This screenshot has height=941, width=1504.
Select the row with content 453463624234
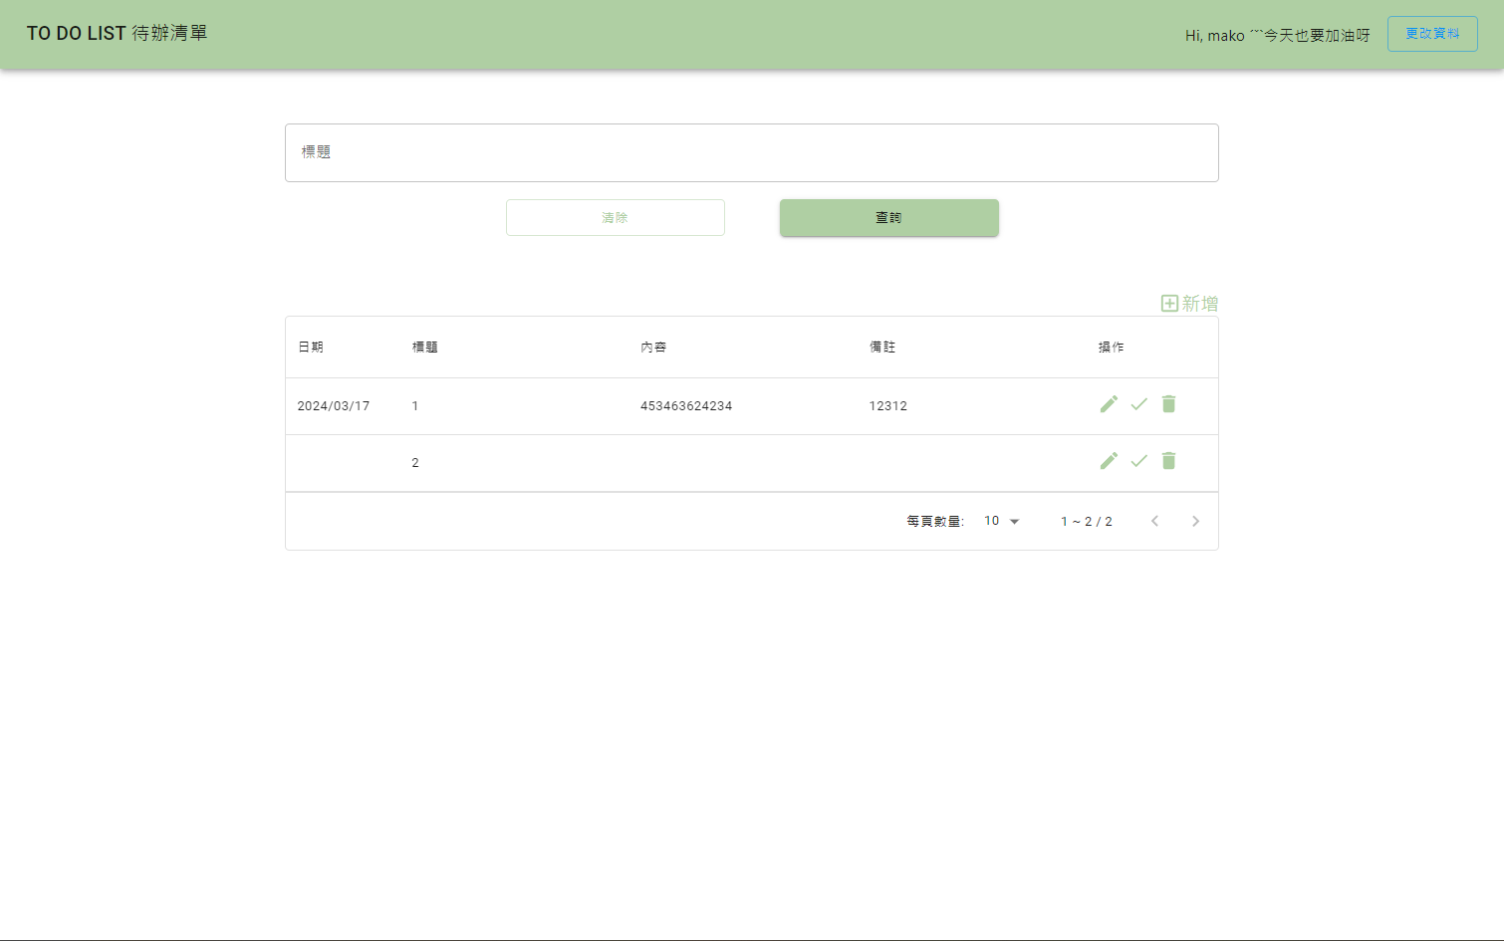click(685, 406)
